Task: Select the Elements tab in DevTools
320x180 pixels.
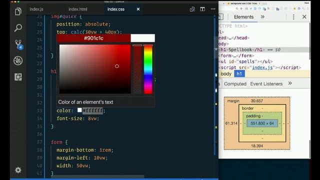Action: (x=243, y=17)
